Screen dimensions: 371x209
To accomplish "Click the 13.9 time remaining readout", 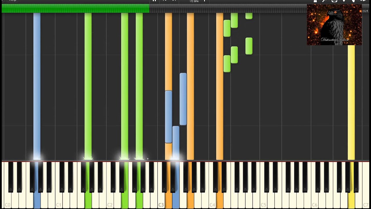I will click(365, 11).
